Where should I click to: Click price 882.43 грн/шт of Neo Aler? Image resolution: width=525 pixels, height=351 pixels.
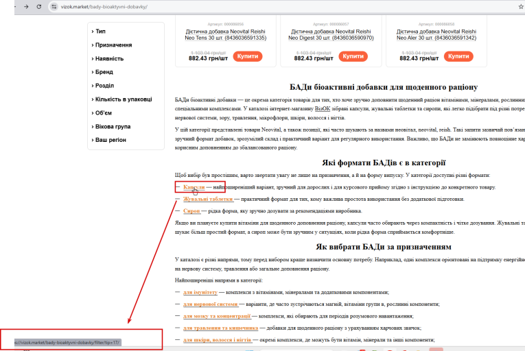pyautogui.click(x=419, y=58)
